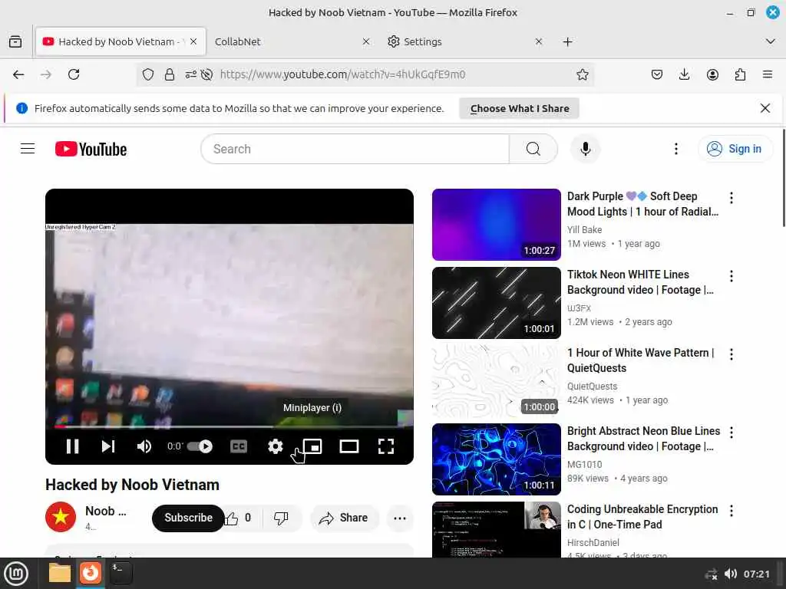Play 1 Hour of White Wave Pattern thumbnail

click(497, 380)
